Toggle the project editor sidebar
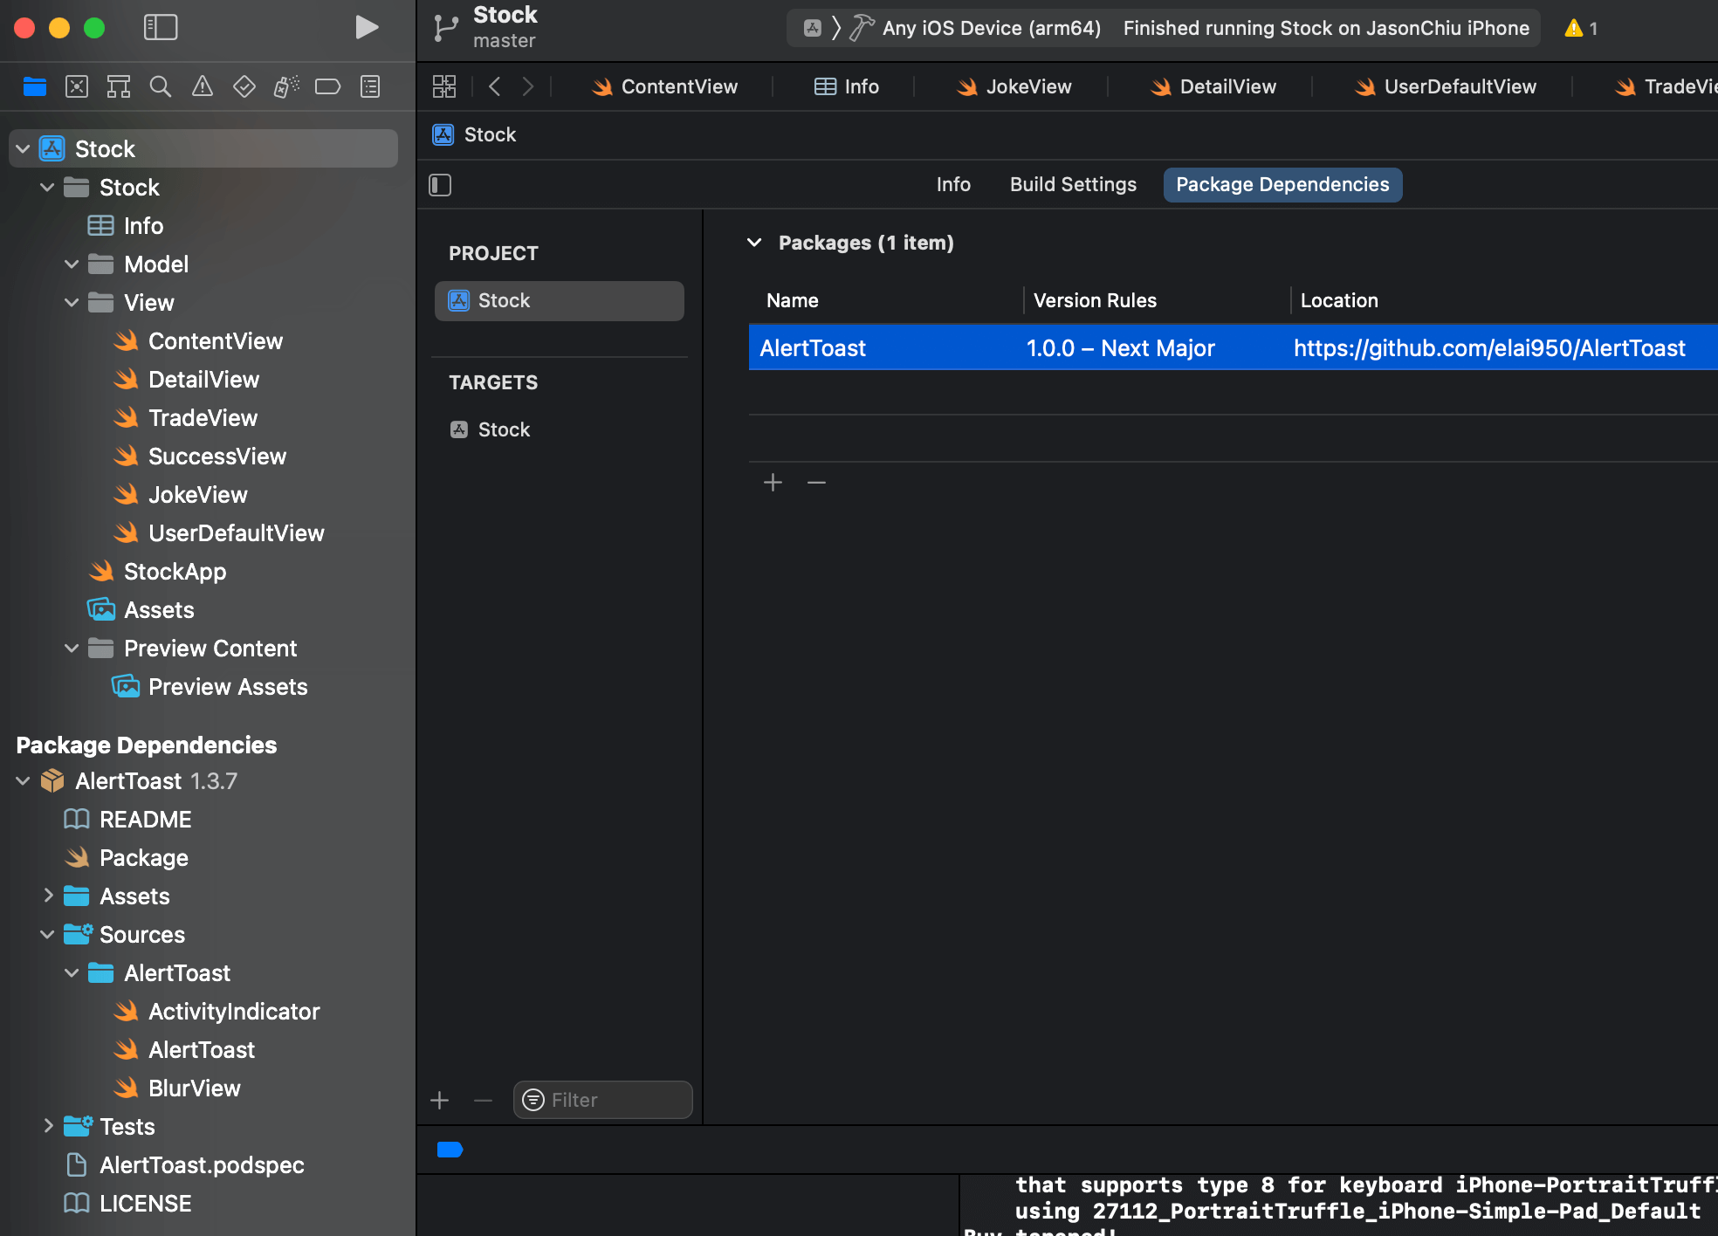 (440, 184)
